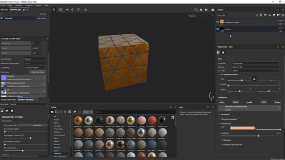Click the video camera icon in viewport toolbar
Image resolution: width=285 pixels, height=160 pixels.
point(206,10)
